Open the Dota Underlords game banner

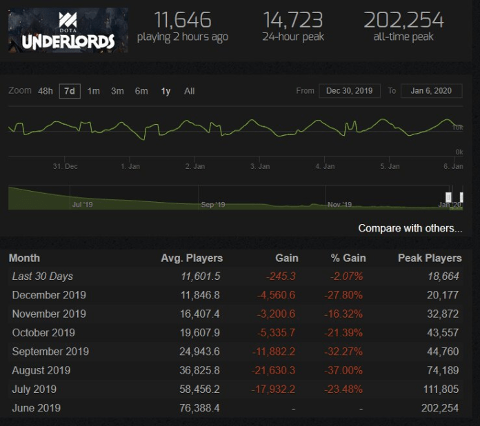[68, 30]
